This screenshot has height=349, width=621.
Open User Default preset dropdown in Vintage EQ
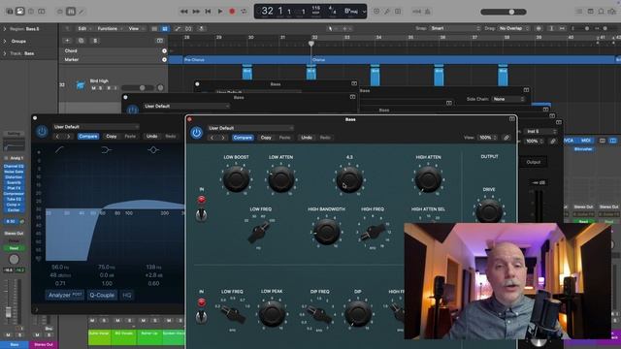pos(250,128)
